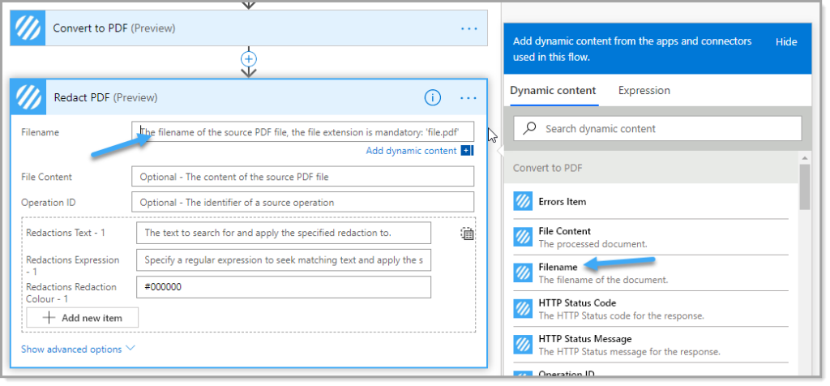830x386 pixels.
Task: Click the Search dynamic content box
Action: coord(657,129)
